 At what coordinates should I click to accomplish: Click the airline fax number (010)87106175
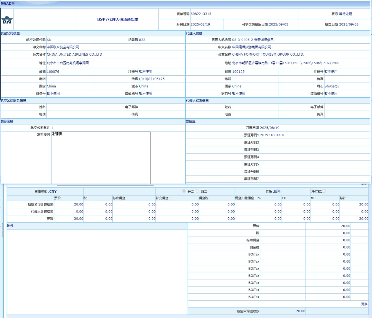(152, 79)
